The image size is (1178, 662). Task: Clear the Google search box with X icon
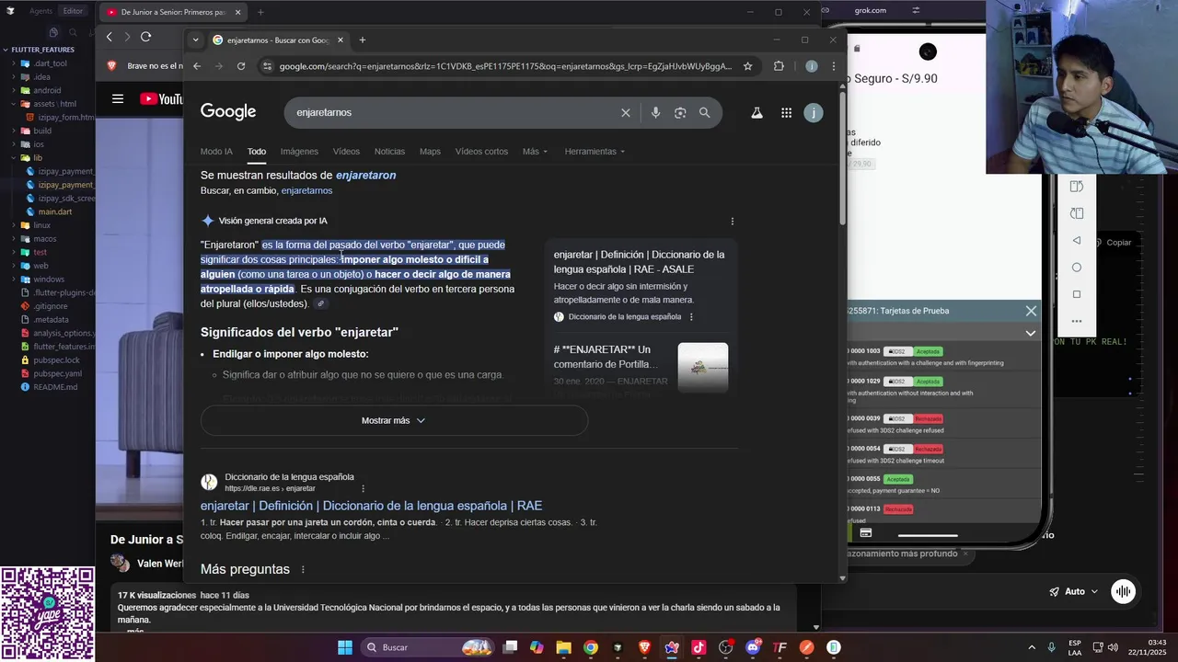626,112
